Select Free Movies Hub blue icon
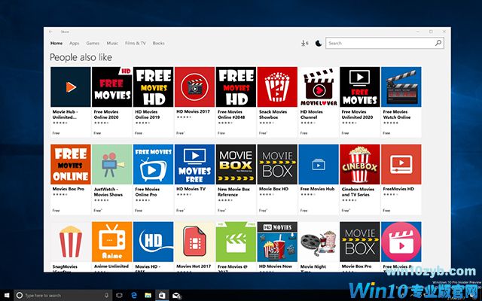The width and height of the screenshot is (482, 301). click(319, 164)
